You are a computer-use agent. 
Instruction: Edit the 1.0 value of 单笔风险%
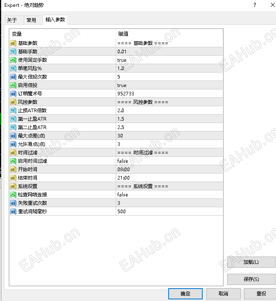click(x=169, y=69)
